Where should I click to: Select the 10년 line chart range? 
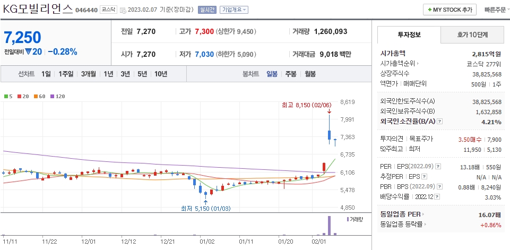[x=161, y=74]
